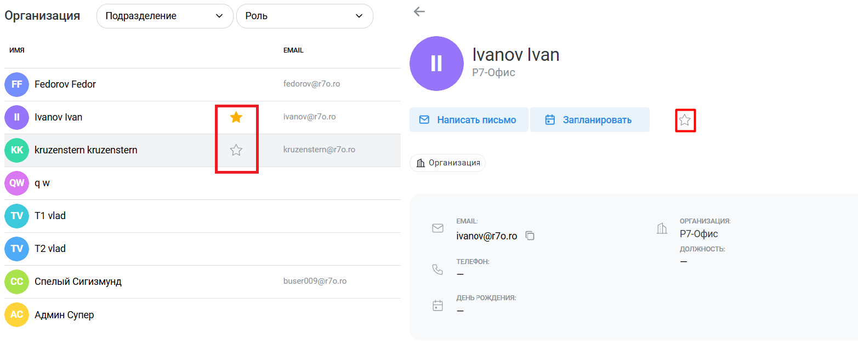
Task: Remove Ivanov Ivan from favorites in the list
Action: tap(236, 117)
